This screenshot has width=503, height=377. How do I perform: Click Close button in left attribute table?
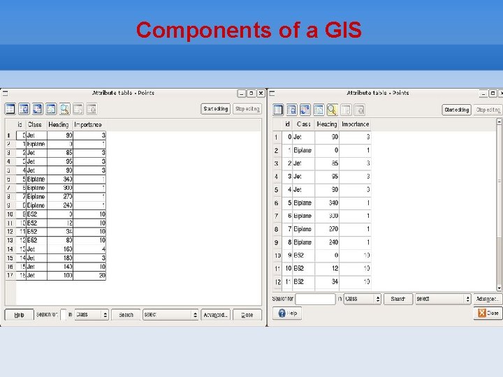coord(247,315)
